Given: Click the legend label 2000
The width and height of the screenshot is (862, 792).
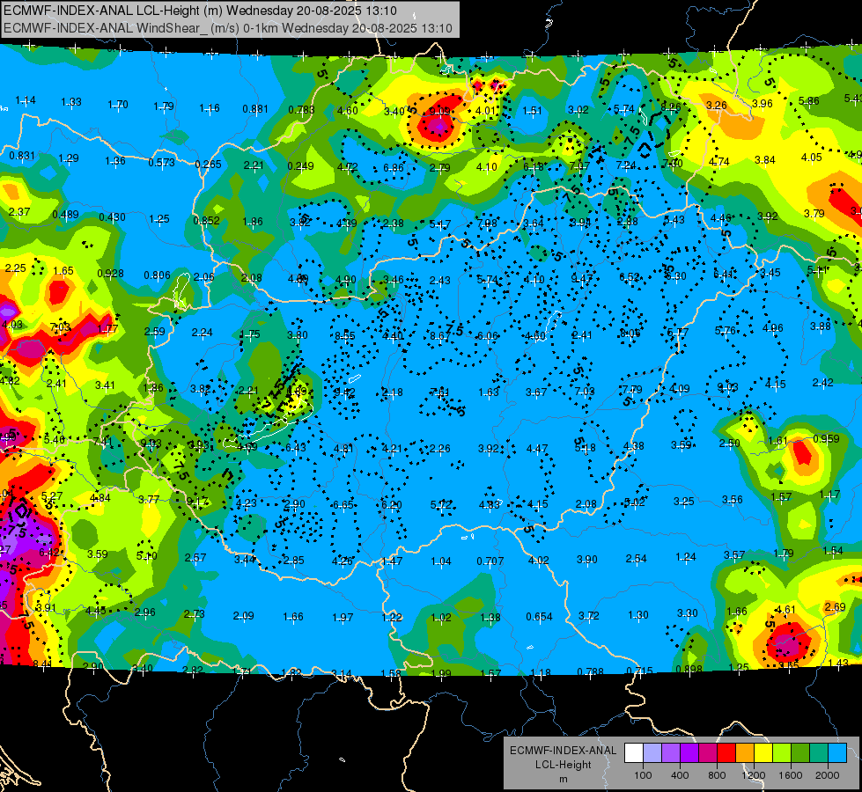Looking at the screenshot, I should 828,775.
